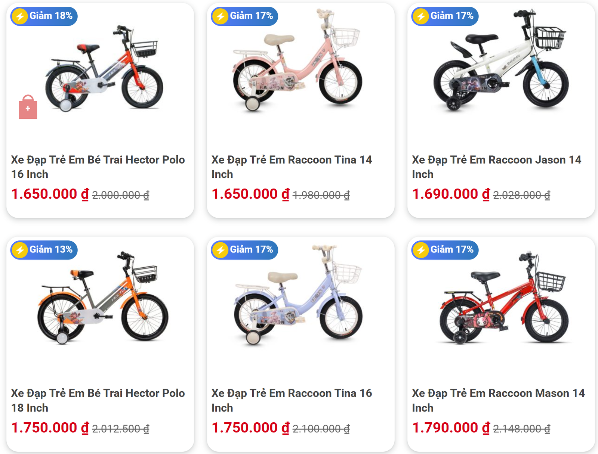Click the lightning icon on Giảm 18% badge
Viewport: 598px width, 454px height.
point(20,16)
